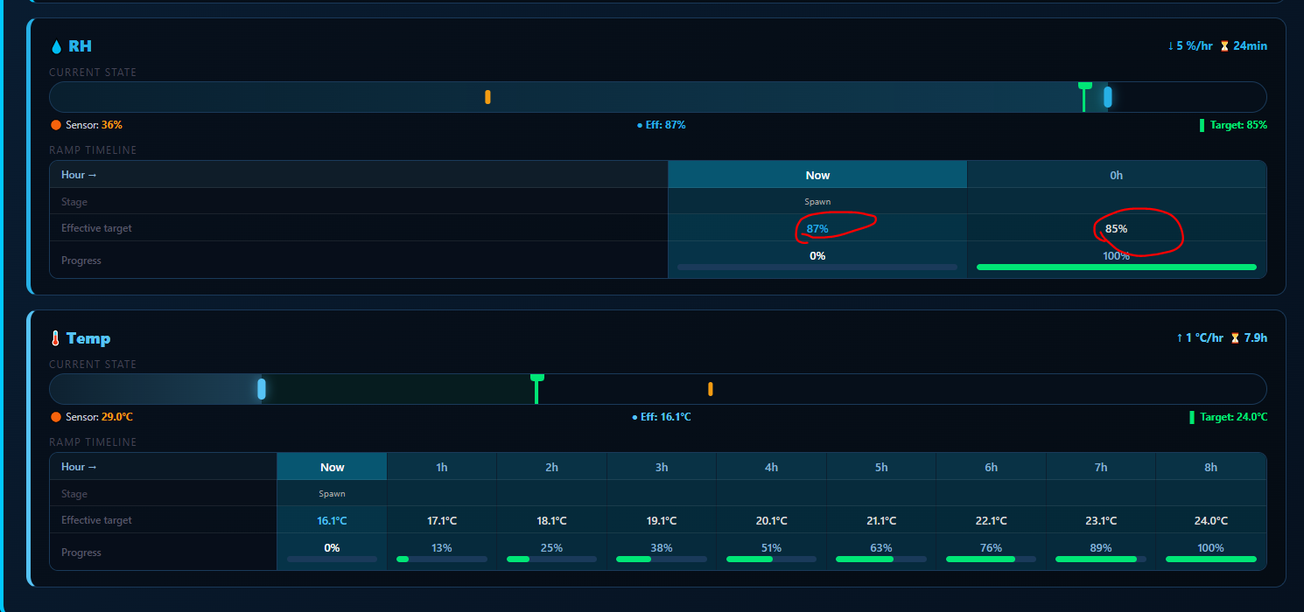Click the 7.9h remaining time text

click(1256, 338)
